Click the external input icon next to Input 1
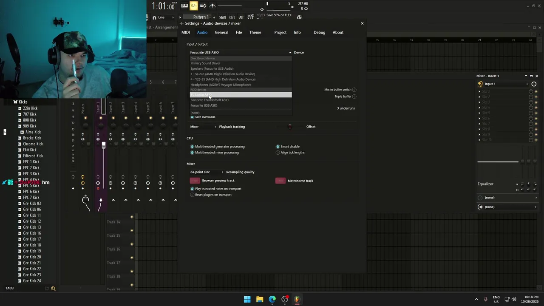Image resolution: width=544 pixels, height=306 pixels. 480,84
